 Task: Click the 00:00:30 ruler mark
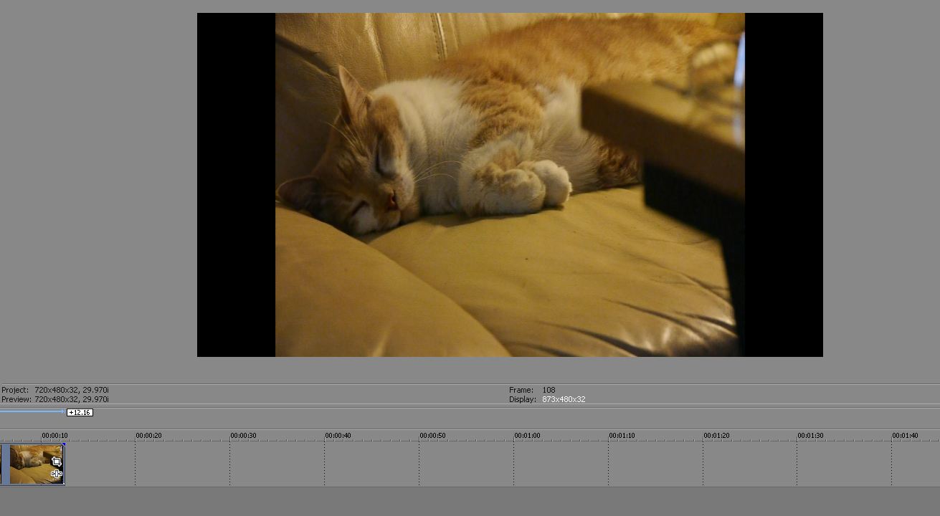coord(243,435)
